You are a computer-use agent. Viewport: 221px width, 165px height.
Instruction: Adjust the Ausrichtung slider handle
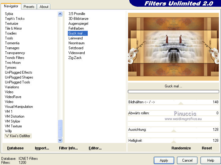click(174, 131)
